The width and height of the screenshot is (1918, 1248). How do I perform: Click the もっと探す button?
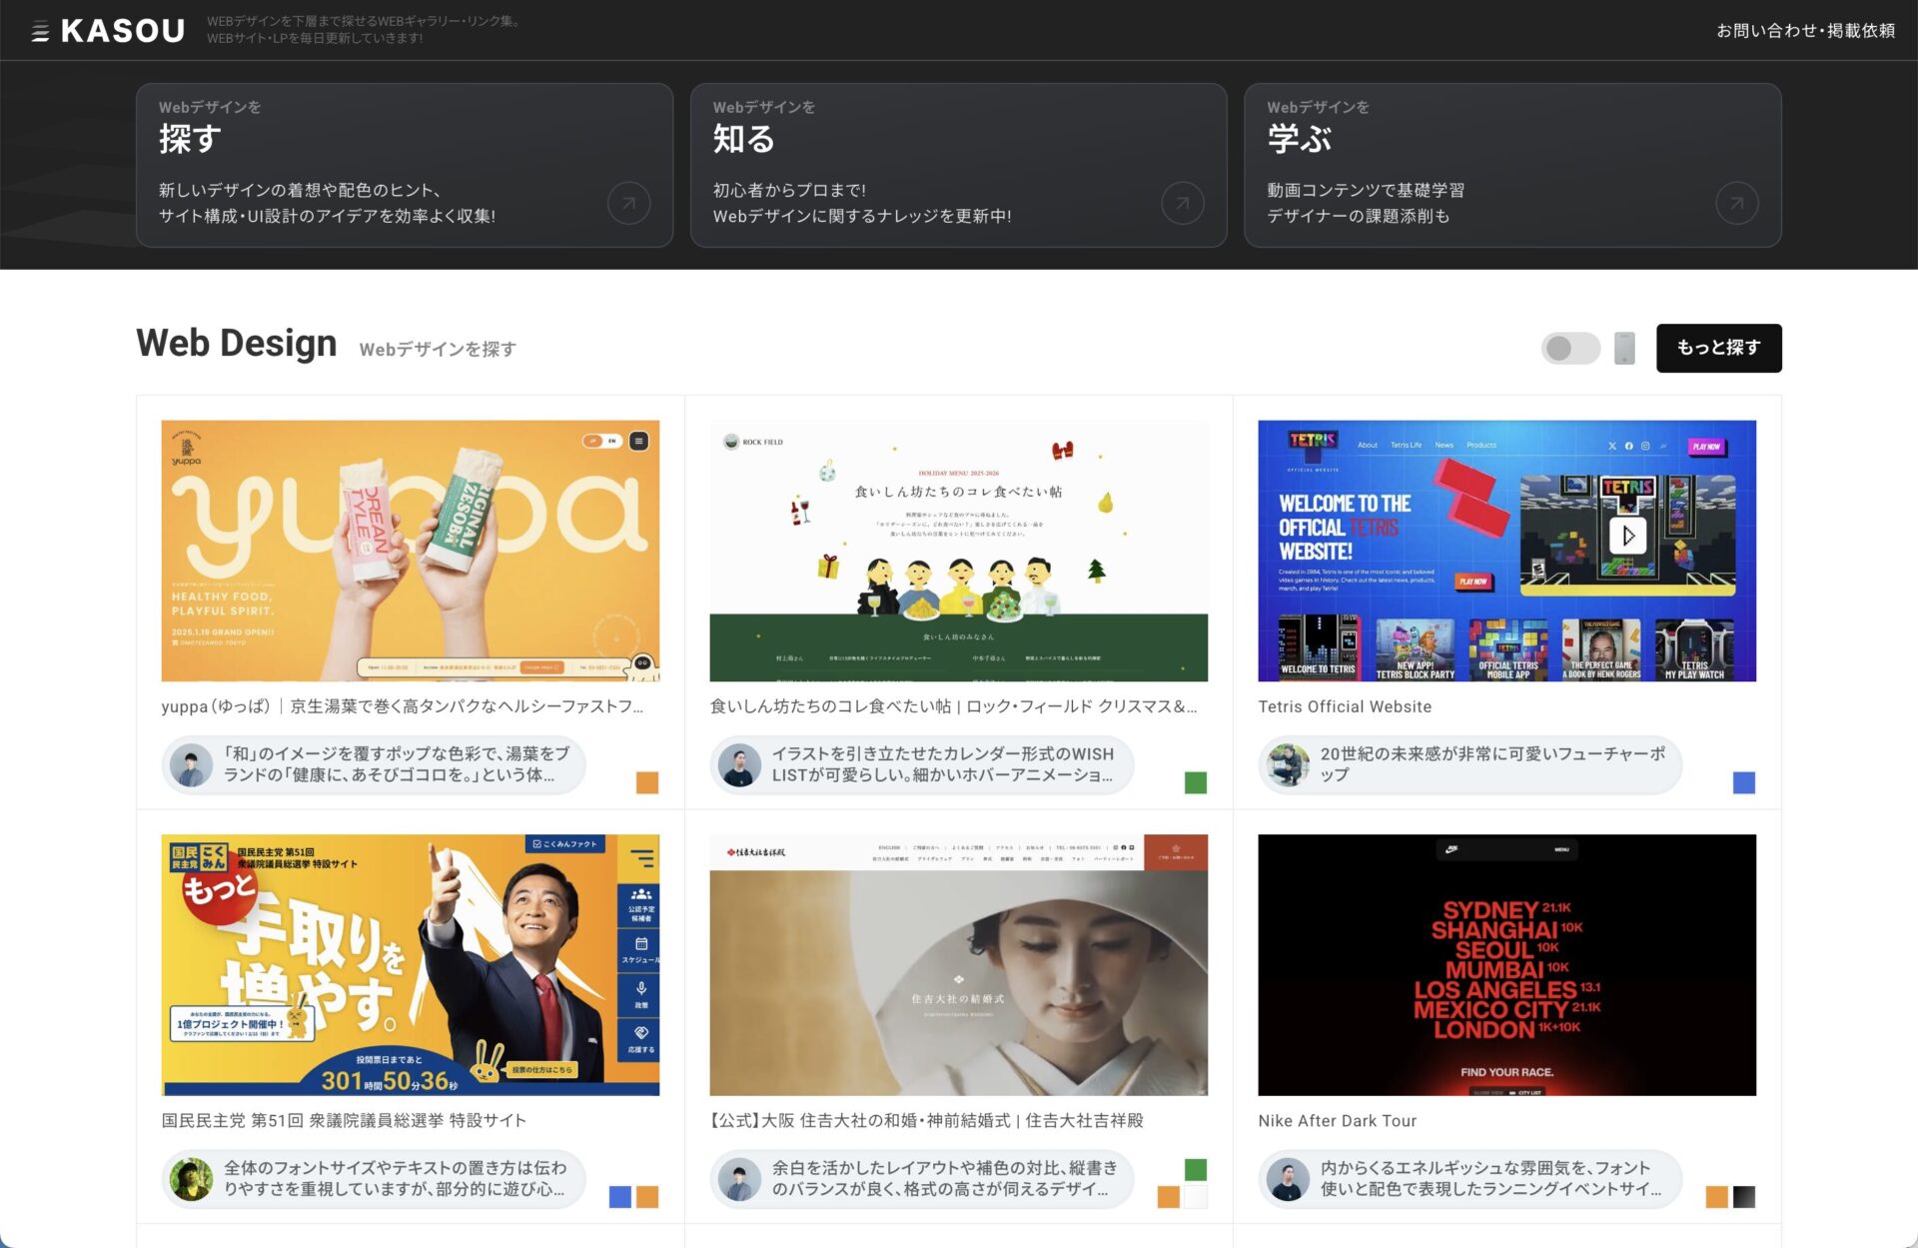click(1718, 348)
